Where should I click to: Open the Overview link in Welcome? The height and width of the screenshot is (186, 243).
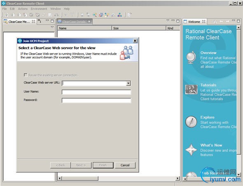tap(208, 53)
